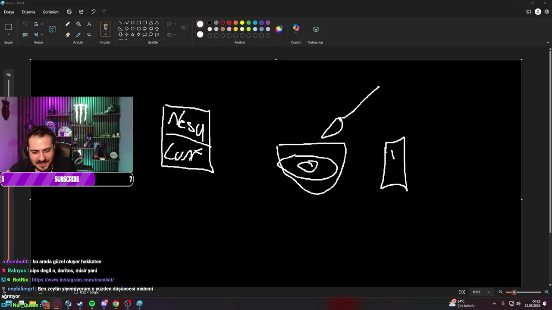Open the Copilot button
The image size is (552, 310).
[296, 28]
